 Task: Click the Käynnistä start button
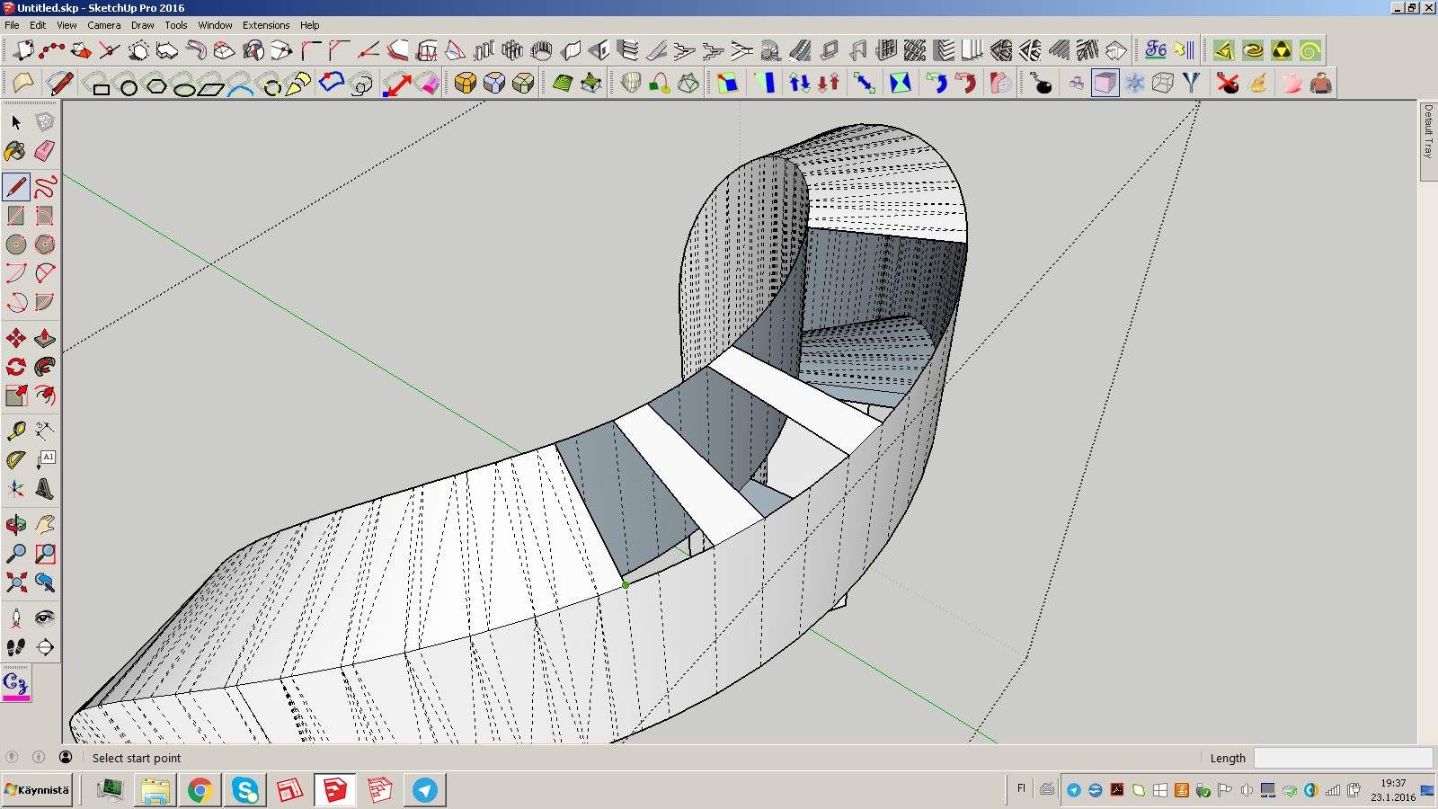pyautogui.click(x=37, y=790)
